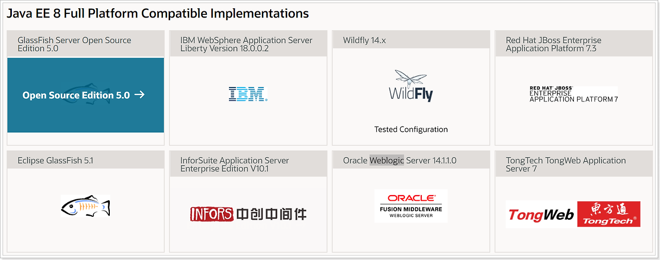Click the INFORS logo image

[x=248, y=214]
